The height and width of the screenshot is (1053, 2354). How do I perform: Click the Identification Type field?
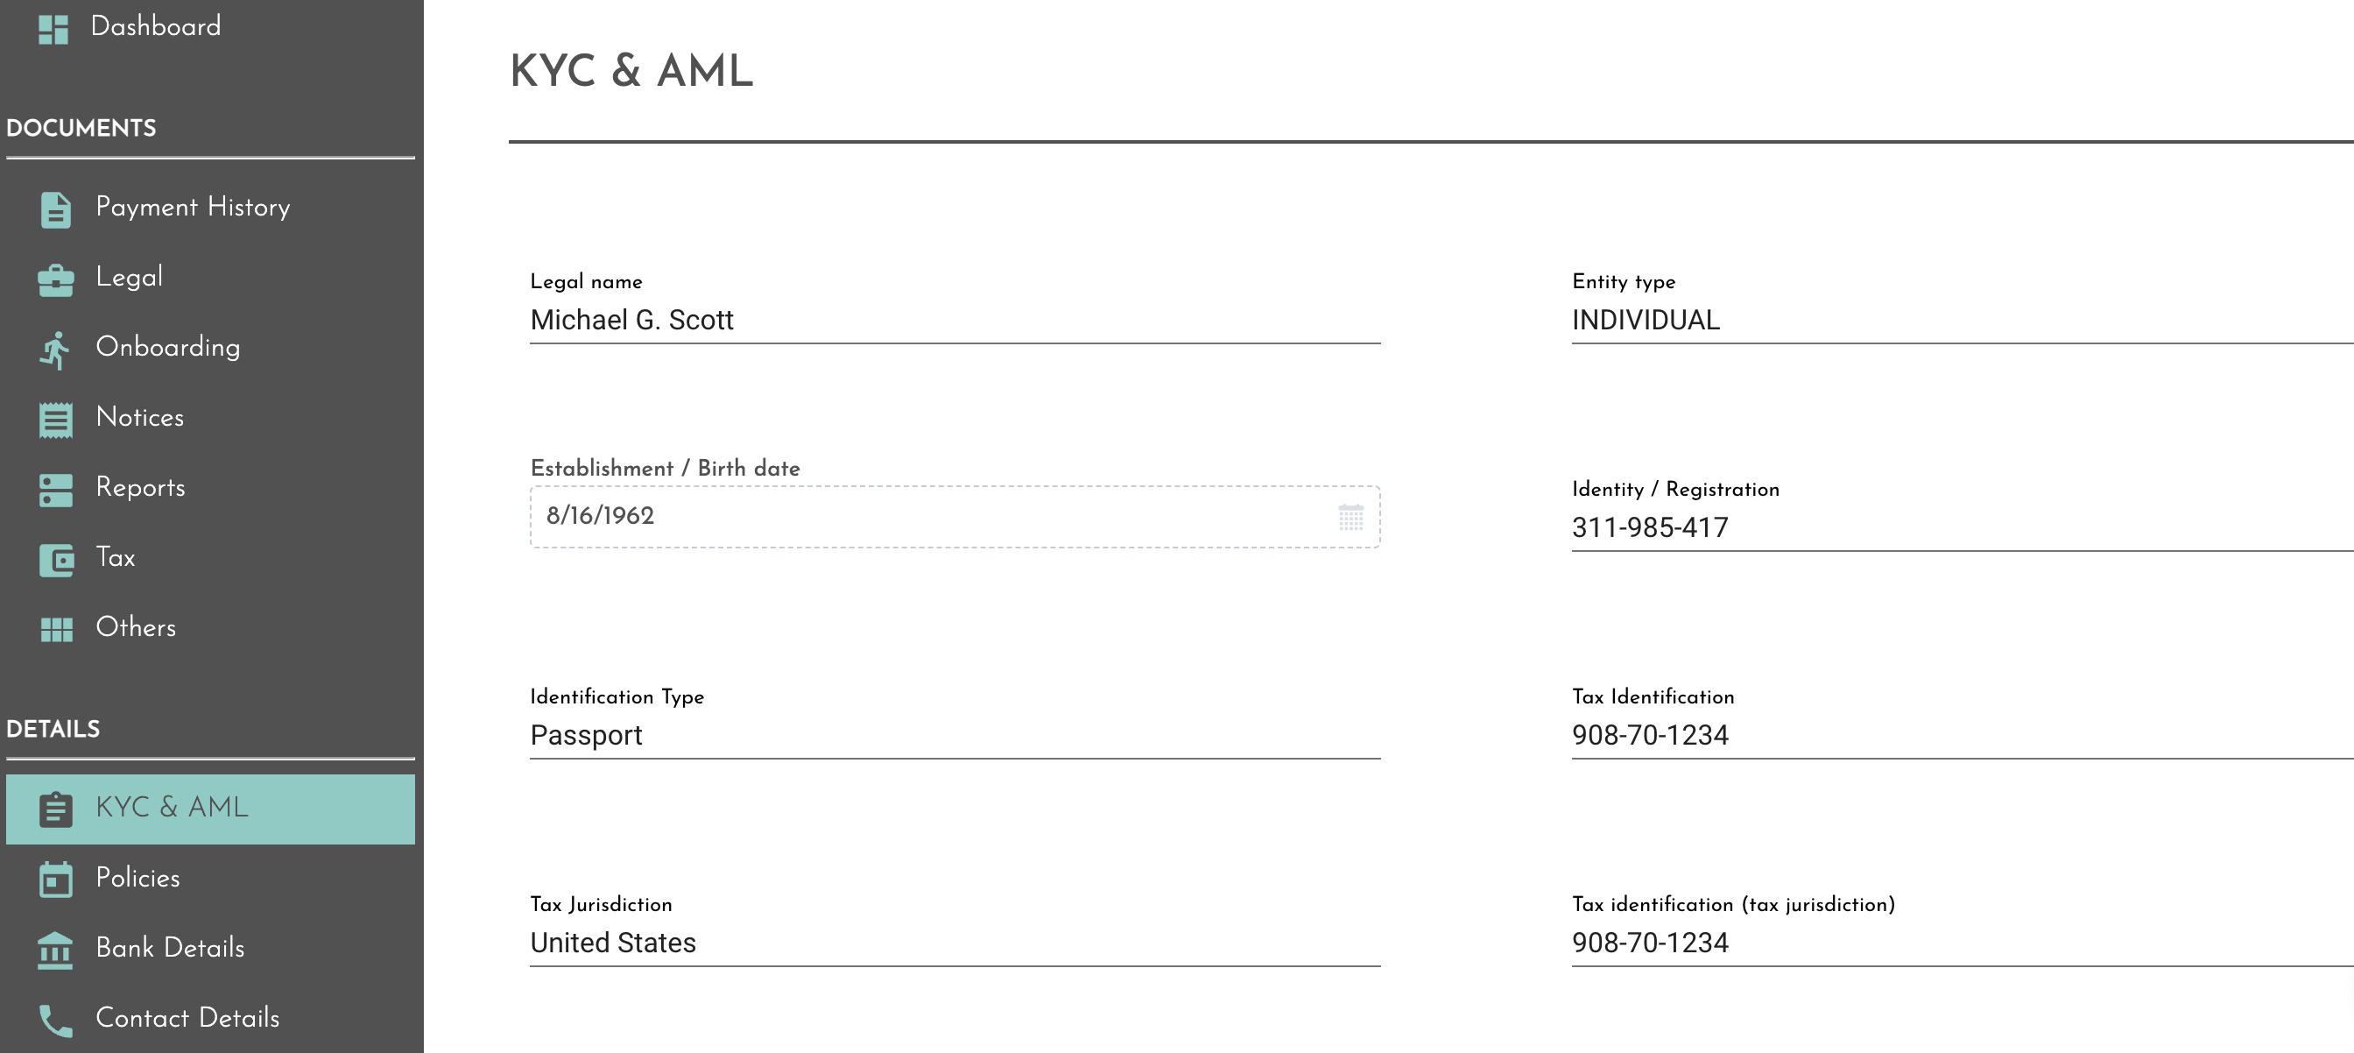pos(954,736)
